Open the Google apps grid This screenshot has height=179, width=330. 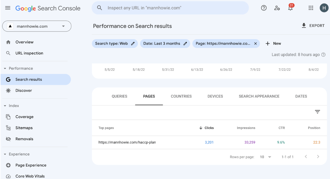point(311,8)
